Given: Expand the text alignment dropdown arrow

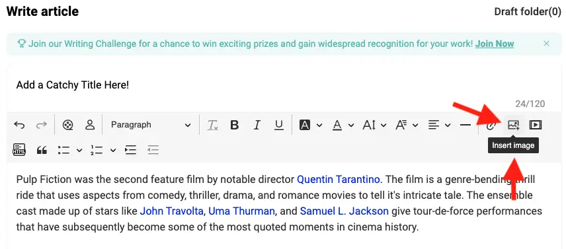Looking at the screenshot, I should 448,125.
